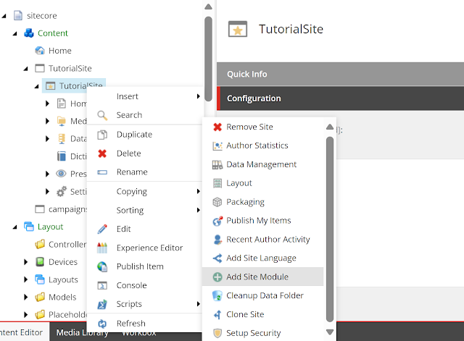Click the Setup Security shield icon
Image resolution: width=464 pixels, height=341 pixels.
[217, 333]
